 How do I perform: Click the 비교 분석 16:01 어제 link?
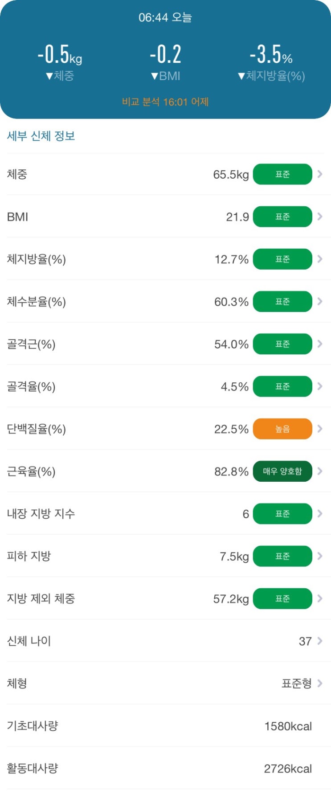coord(165,102)
